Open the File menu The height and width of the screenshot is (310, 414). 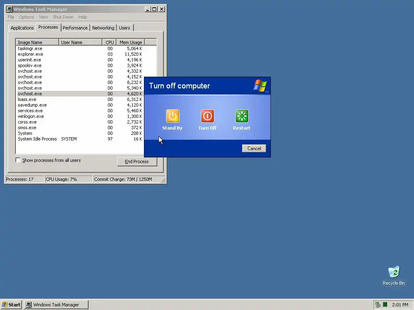pos(11,17)
